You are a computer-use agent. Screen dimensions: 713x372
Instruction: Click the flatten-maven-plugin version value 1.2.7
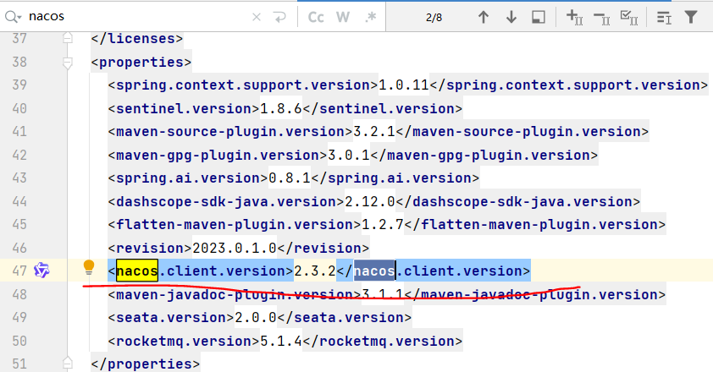(383, 224)
